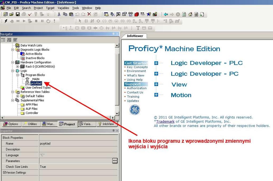This screenshot has width=273, height=181.
Task: Click the blue back arrow in InfoViewer toolbar
Action: pos(166,14)
